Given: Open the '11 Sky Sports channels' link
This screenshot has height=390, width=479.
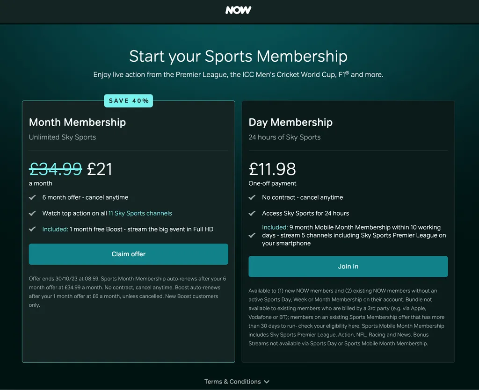Looking at the screenshot, I should pos(140,213).
